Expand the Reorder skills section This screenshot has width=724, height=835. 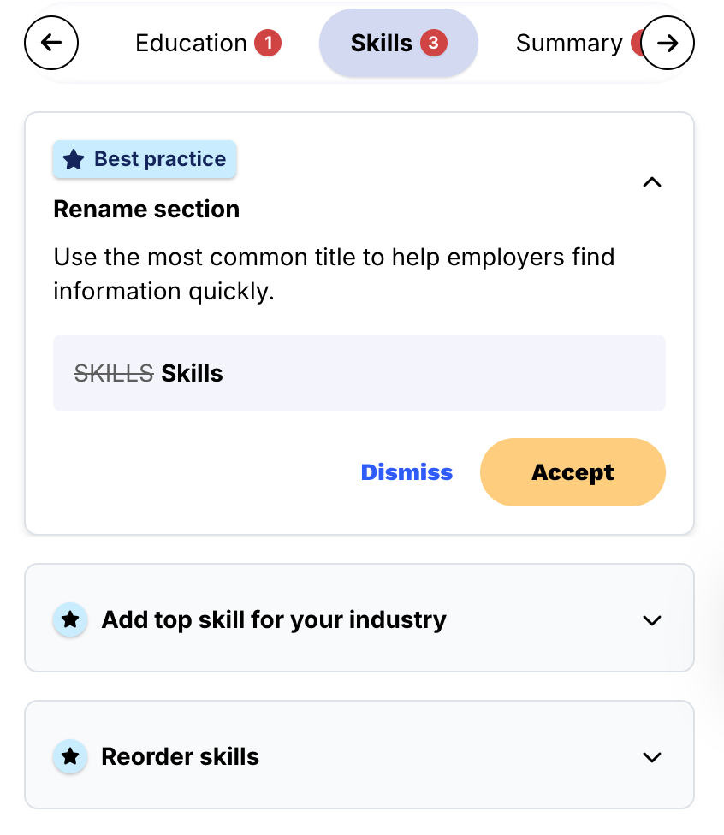652,756
